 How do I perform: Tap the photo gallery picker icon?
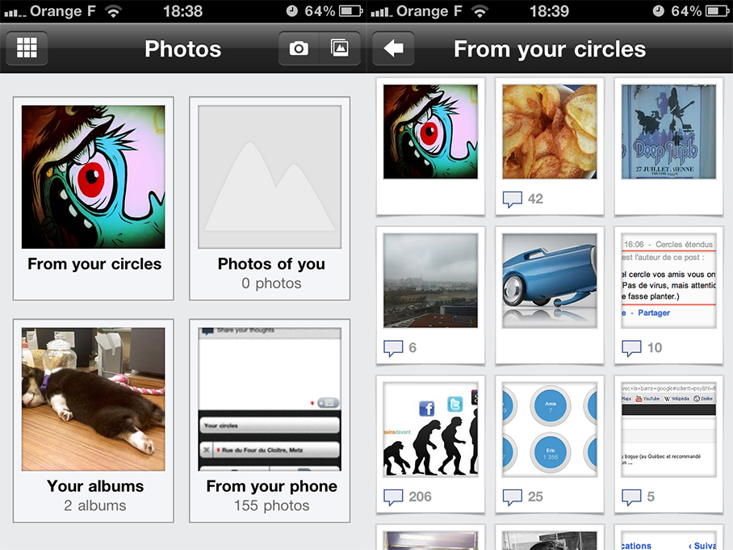tap(340, 48)
